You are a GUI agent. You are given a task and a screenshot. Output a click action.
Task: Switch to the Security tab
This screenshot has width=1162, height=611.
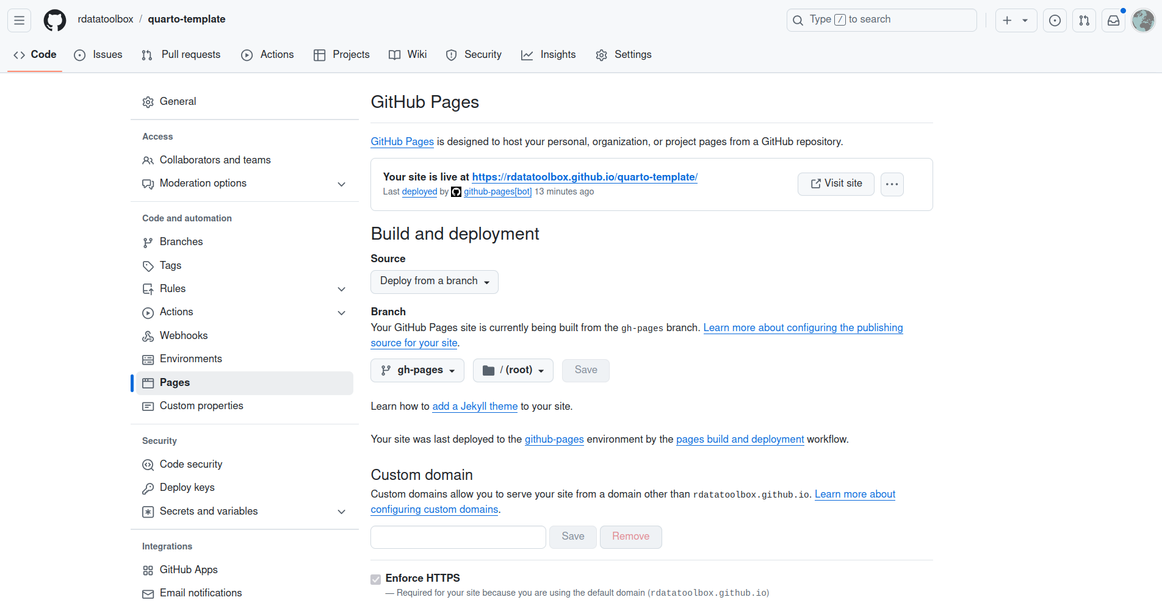(474, 55)
